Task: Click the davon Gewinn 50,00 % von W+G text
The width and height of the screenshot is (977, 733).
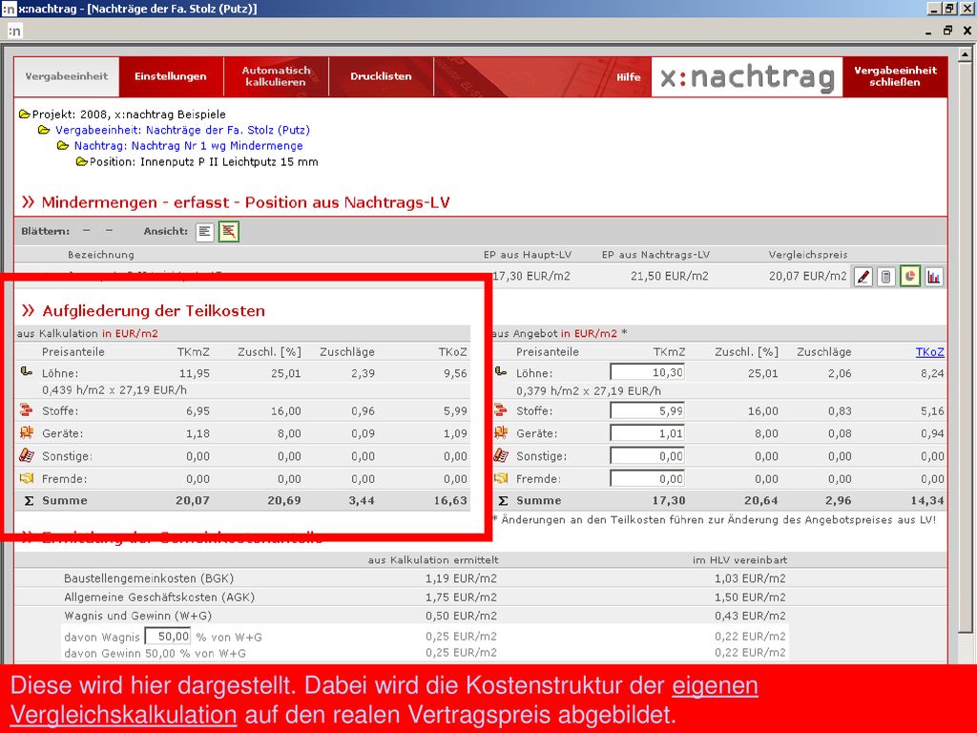Action: pyautogui.click(x=156, y=653)
